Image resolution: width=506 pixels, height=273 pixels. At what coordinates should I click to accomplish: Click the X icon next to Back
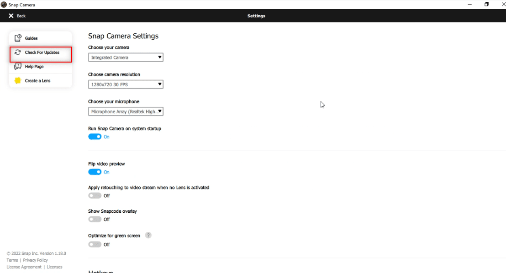click(11, 16)
